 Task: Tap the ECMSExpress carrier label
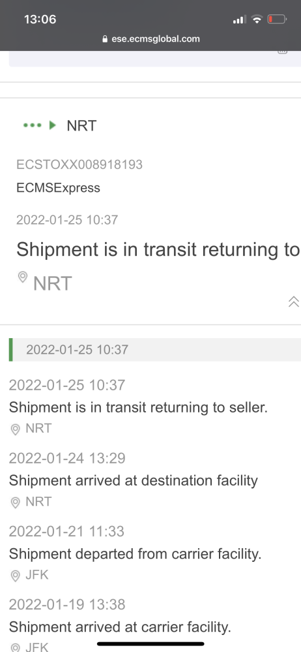pos(58,188)
